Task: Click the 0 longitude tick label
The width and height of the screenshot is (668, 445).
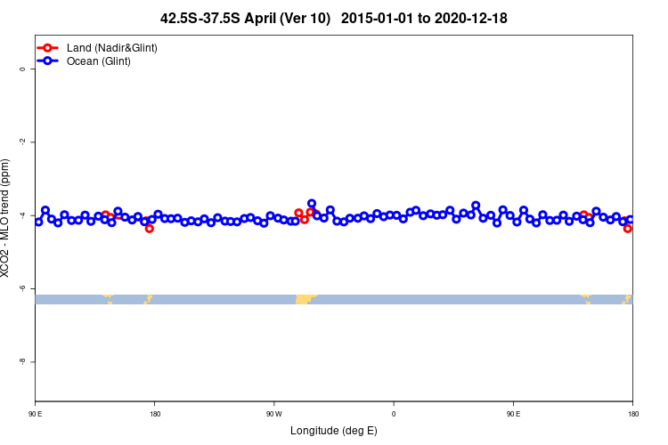Action: pyautogui.click(x=394, y=414)
